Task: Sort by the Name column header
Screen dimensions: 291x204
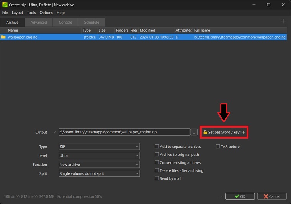Action: tap(44, 30)
